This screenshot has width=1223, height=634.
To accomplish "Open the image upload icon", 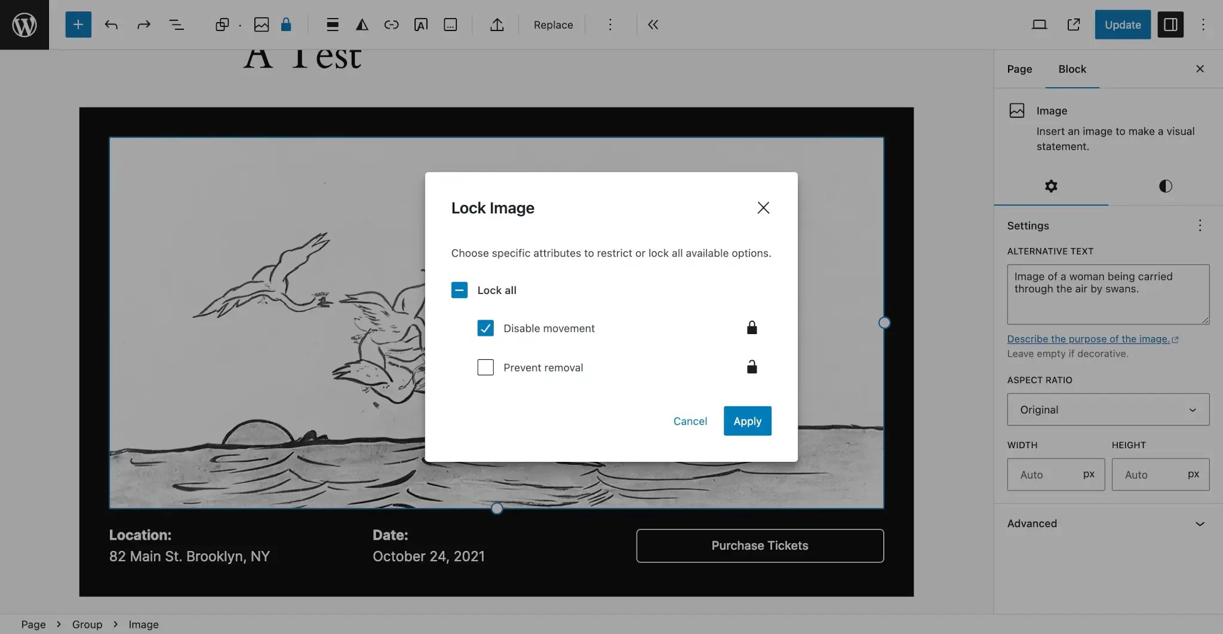I will [496, 24].
